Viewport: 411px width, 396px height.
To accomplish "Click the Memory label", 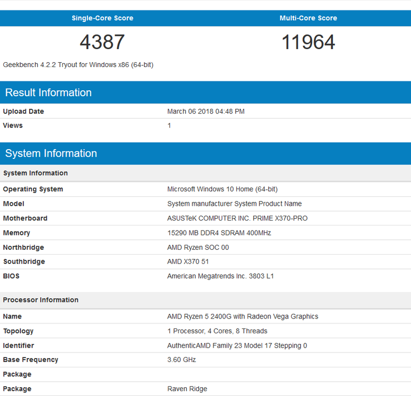I will click(16, 233).
